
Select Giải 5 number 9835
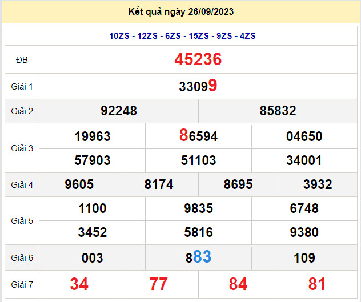[x=198, y=208]
